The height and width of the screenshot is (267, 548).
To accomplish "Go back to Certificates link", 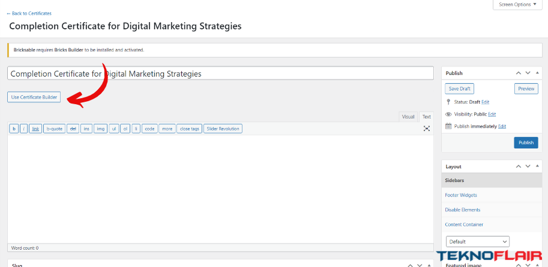I will [x=29, y=14].
